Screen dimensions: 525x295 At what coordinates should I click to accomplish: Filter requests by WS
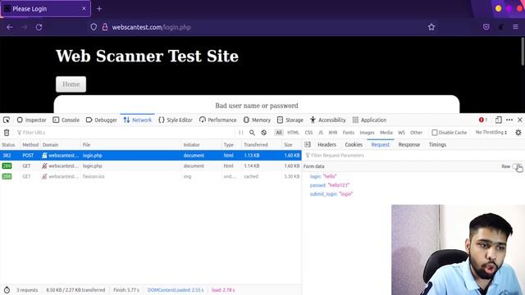click(401, 133)
